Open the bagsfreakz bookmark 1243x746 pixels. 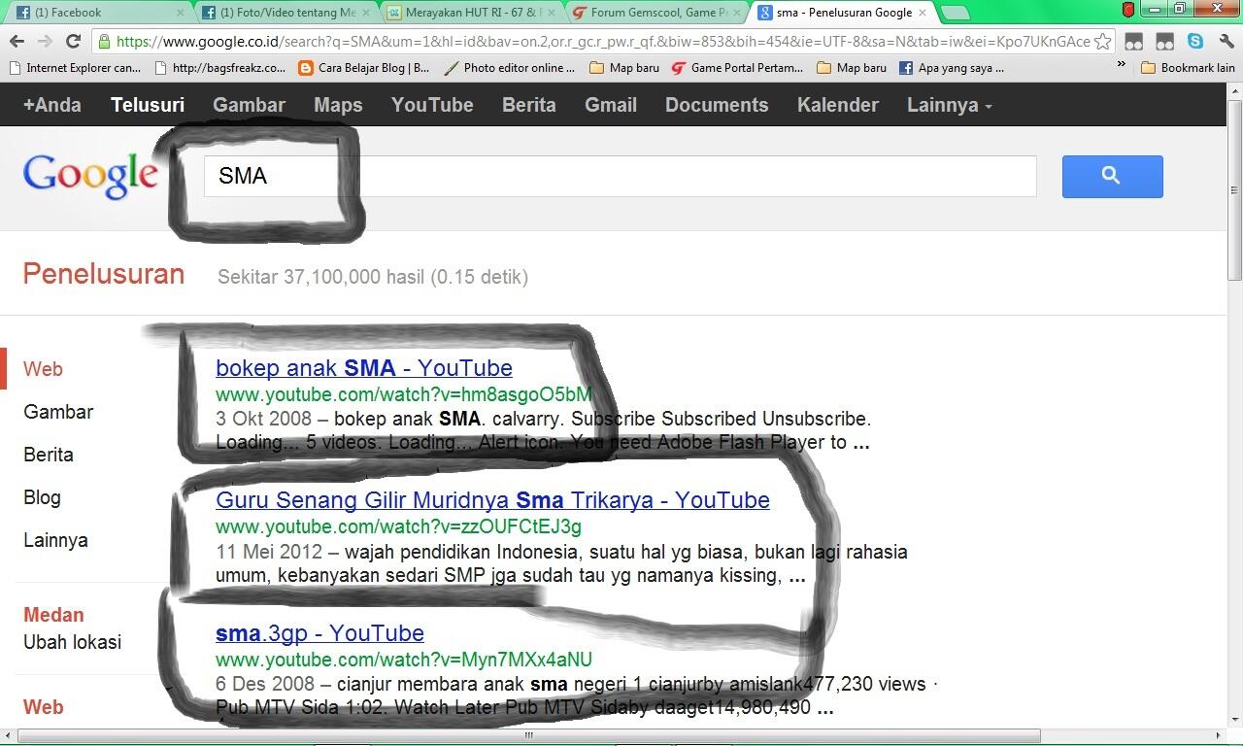pos(220,68)
